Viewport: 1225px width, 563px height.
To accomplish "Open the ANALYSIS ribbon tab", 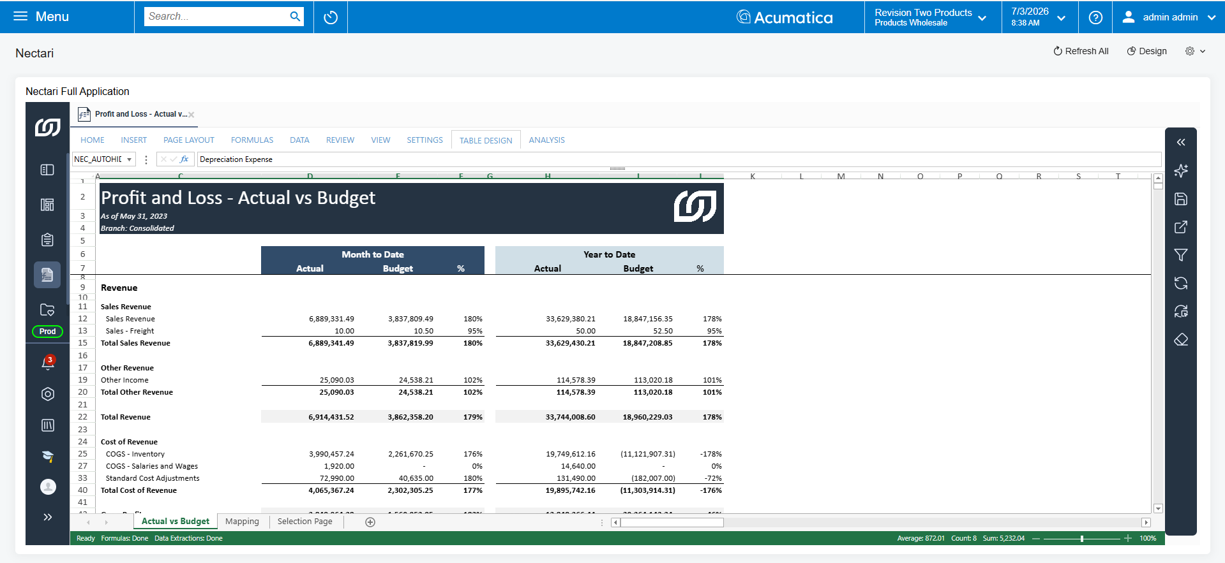I will point(547,140).
